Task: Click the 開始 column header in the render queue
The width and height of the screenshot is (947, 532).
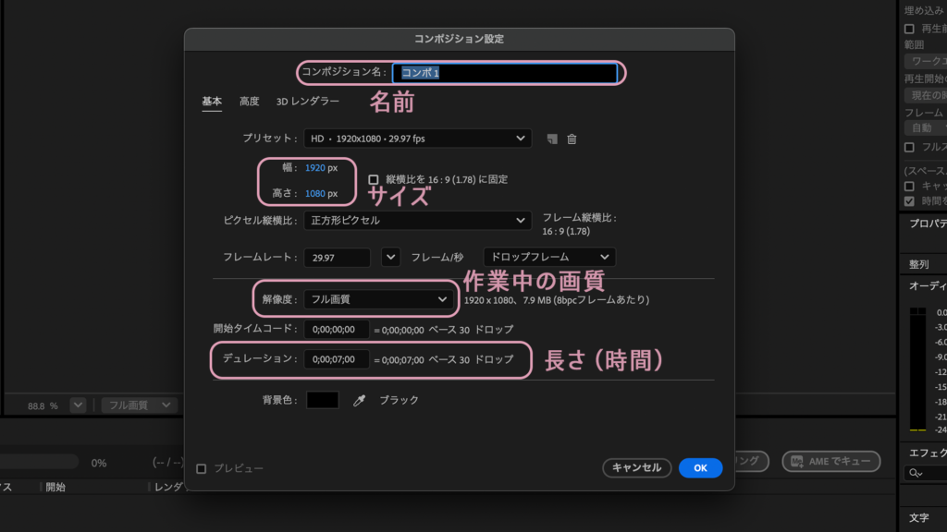Action: [55, 488]
